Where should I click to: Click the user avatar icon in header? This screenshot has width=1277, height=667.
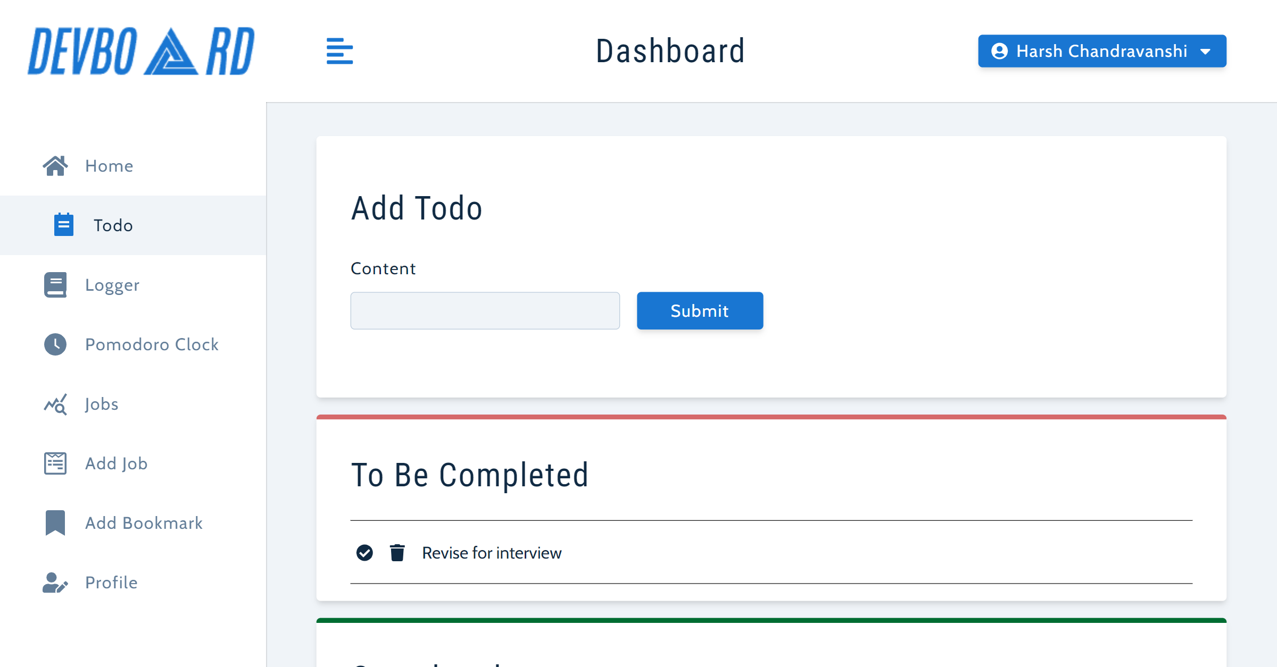point(999,51)
